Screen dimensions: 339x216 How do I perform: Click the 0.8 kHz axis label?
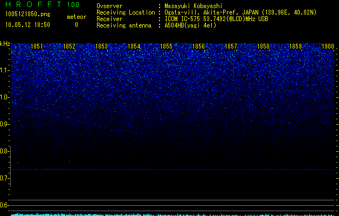pyautogui.click(x=5, y=151)
